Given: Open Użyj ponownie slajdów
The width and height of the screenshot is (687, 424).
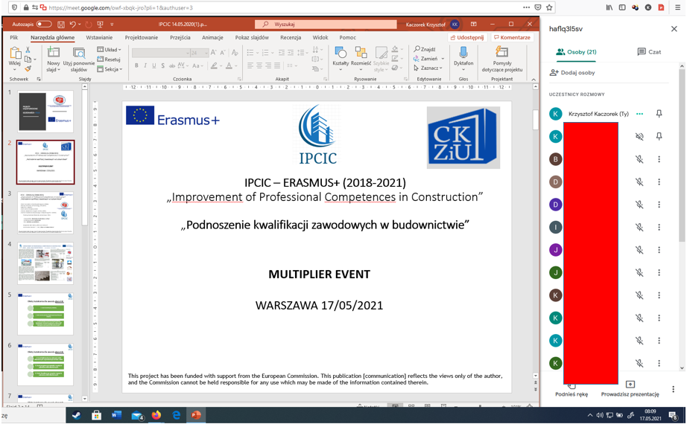Looking at the screenshot, I should coord(79,59).
